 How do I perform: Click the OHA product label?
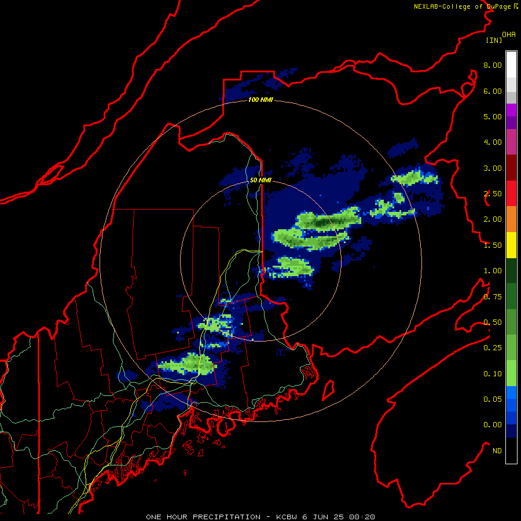(x=509, y=35)
